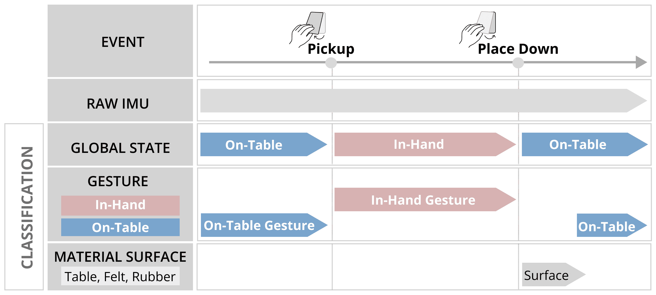Select the Pickup marker dot on the timeline
The width and height of the screenshot is (656, 295).
[x=331, y=63]
